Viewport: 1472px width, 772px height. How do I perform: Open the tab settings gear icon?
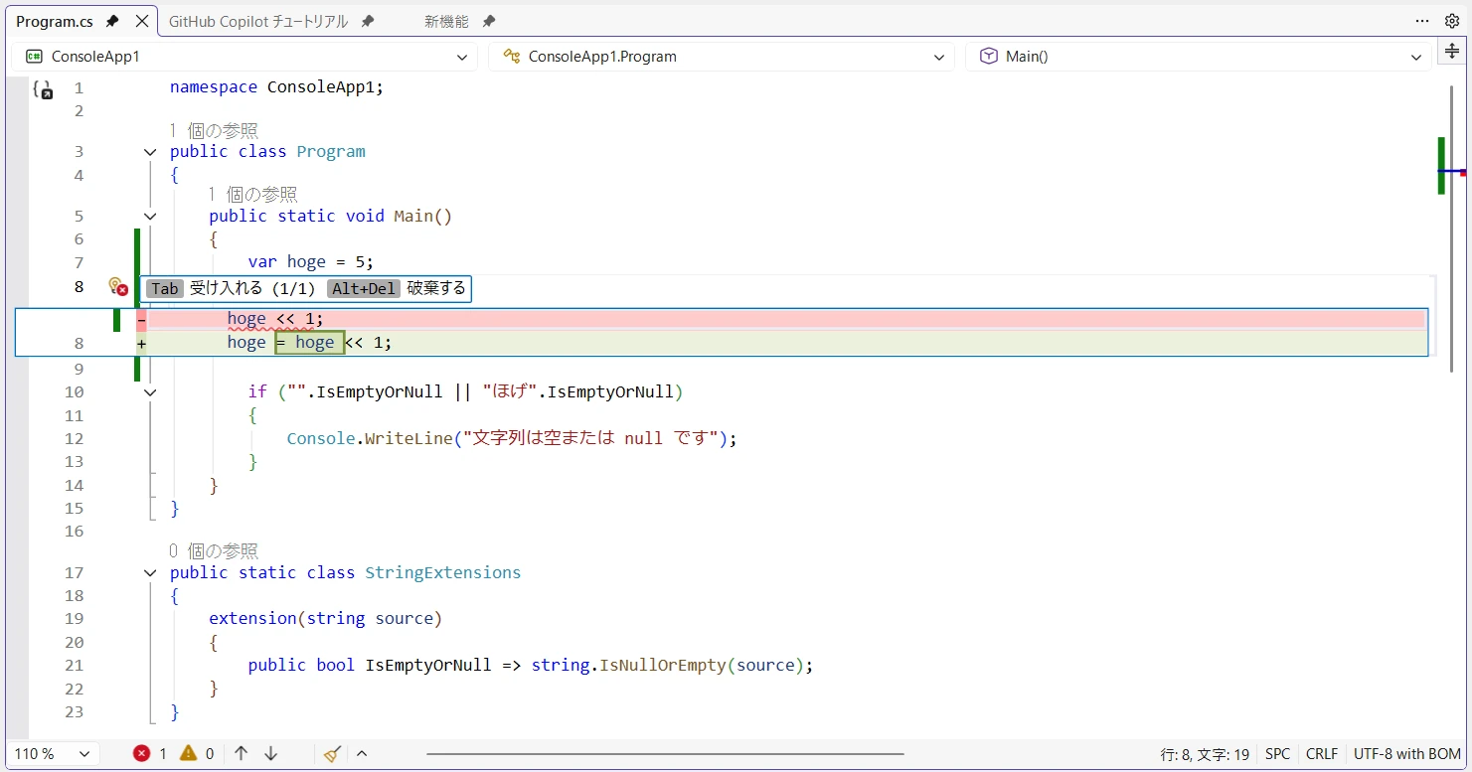click(1451, 21)
